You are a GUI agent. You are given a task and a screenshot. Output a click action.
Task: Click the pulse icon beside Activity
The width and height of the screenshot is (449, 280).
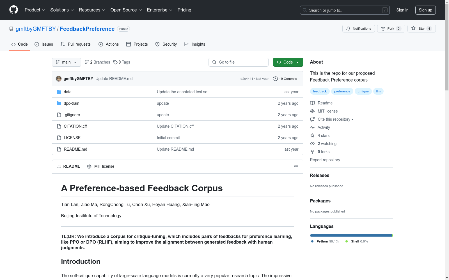pos(312,127)
